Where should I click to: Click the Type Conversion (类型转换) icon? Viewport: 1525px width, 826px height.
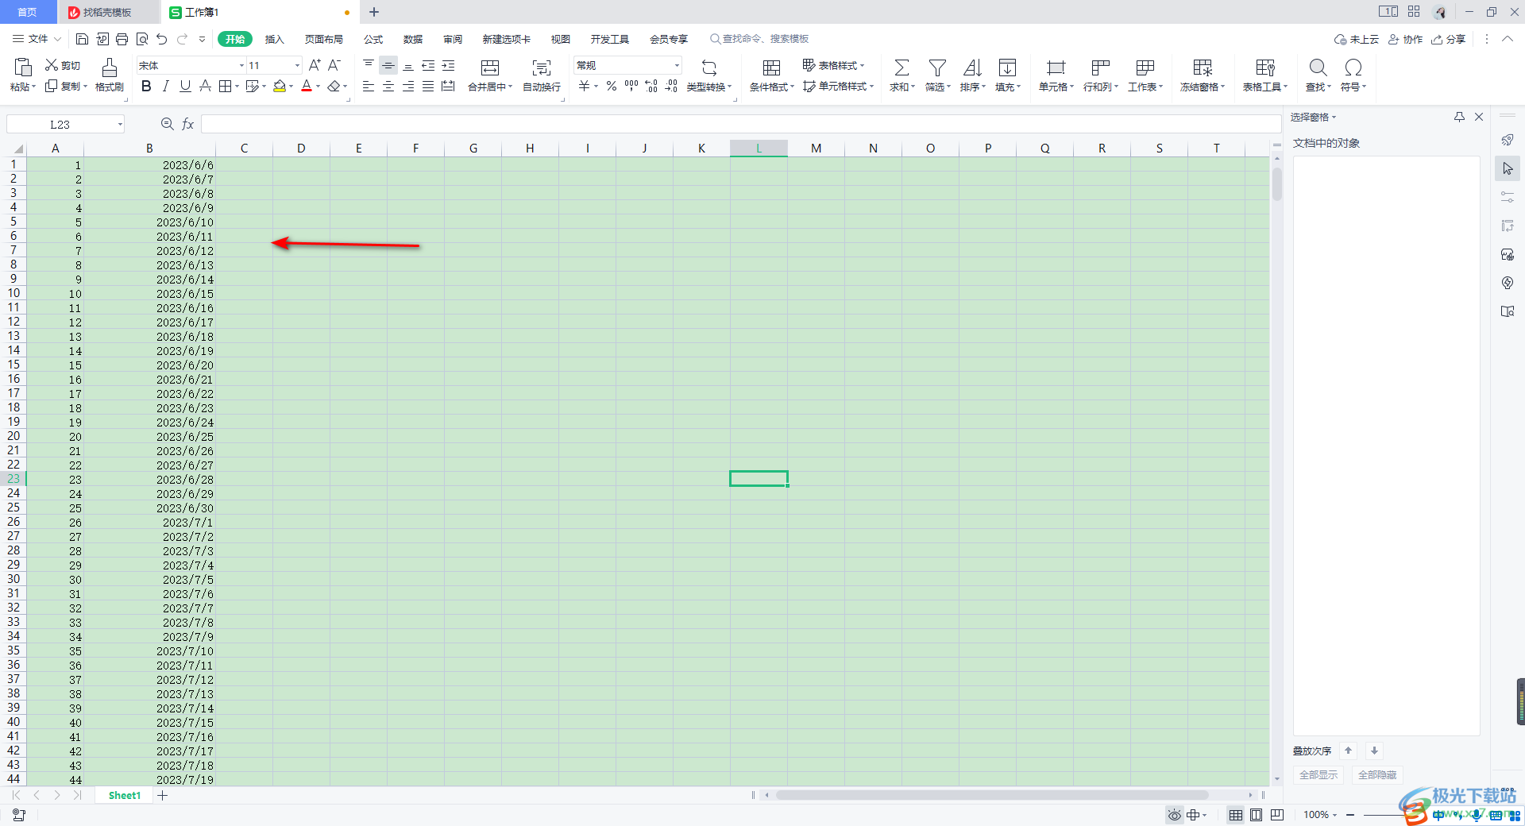coord(709,68)
